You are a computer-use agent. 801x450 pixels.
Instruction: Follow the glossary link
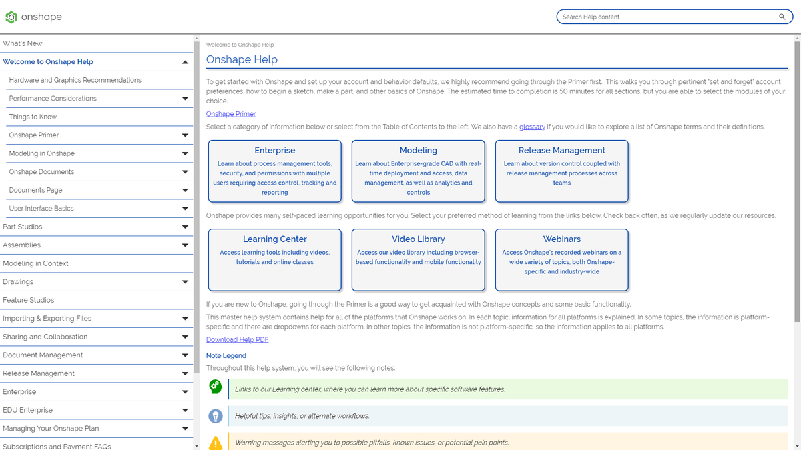(533, 127)
